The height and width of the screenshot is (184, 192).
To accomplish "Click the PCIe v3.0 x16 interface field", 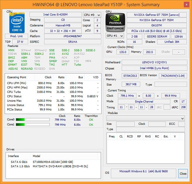I will [157, 31].
